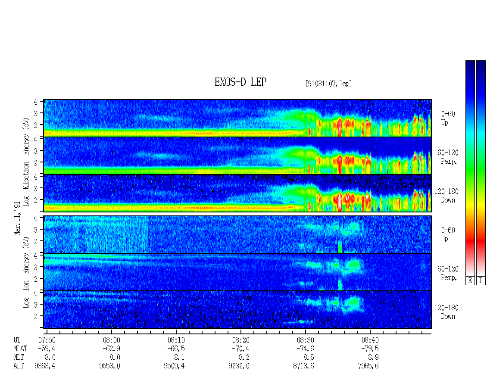Screen dimensions: 487x377
Task: Click the MLAT value "-66.5"
Action: coord(176,349)
